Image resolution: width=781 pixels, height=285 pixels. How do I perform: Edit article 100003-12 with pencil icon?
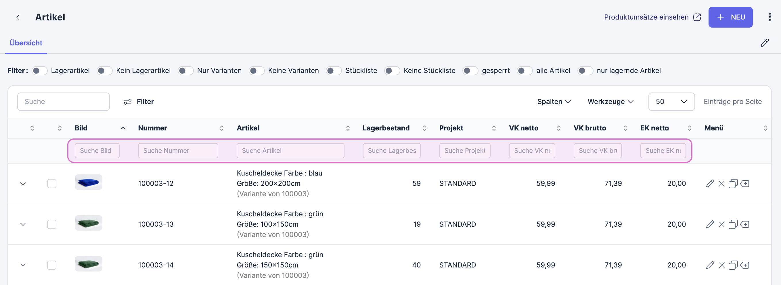click(x=709, y=184)
